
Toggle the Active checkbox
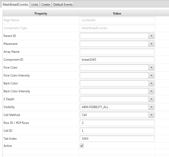[x=82, y=146]
